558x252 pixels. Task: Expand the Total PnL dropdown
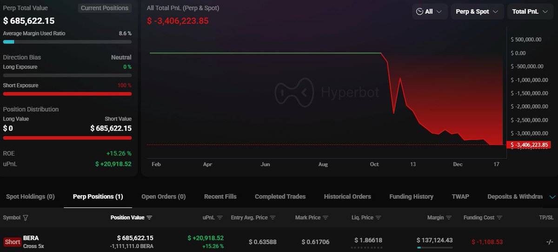(530, 12)
